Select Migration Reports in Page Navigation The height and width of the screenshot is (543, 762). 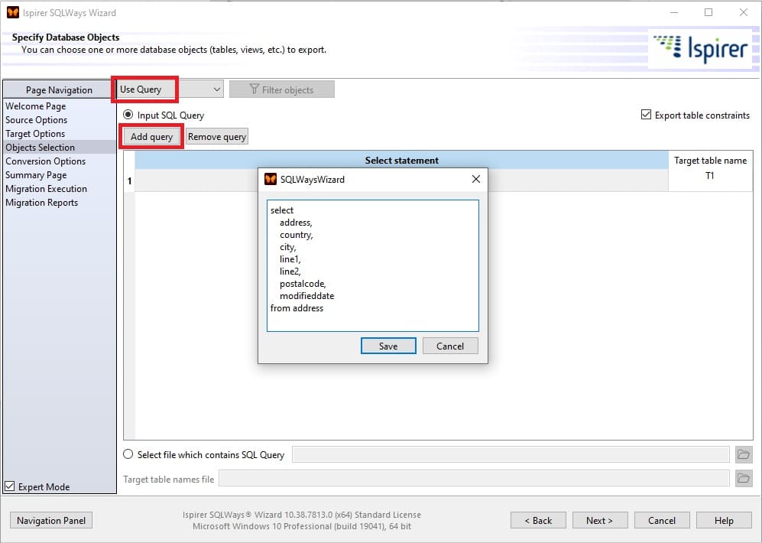(x=42, y=203)
